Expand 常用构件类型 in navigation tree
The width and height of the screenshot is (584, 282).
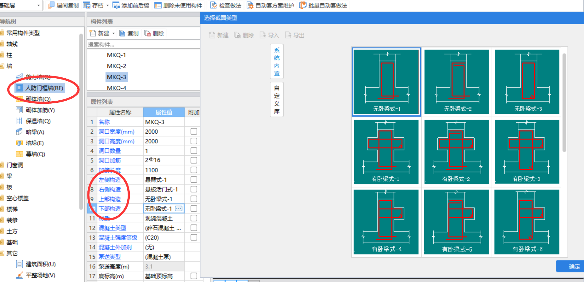click(2, 33)
